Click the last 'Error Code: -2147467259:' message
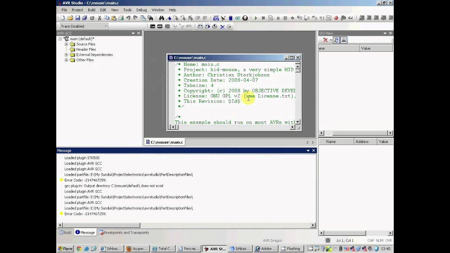 (x=85, y=214)
